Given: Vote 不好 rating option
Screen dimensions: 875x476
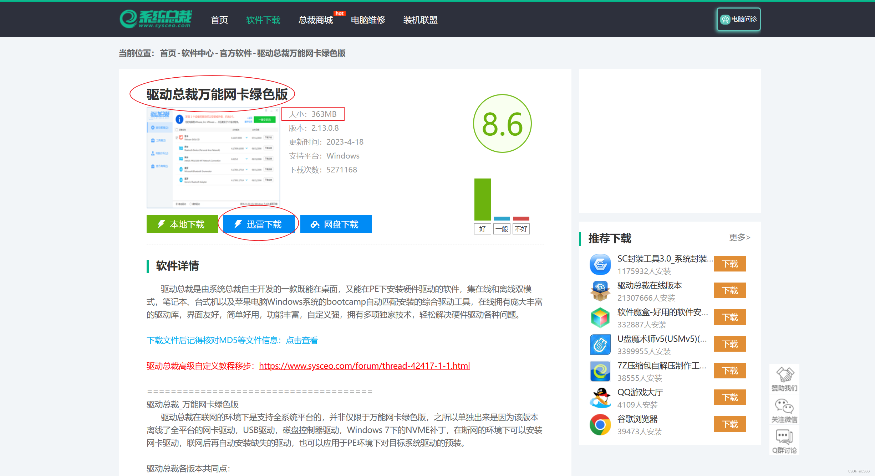Looking at the screenshot, I should pos(521,229).
